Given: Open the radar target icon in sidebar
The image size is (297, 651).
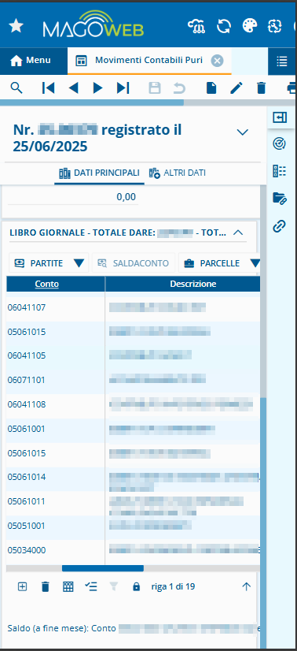Looking at the screenshot, I should coord(280,144).
